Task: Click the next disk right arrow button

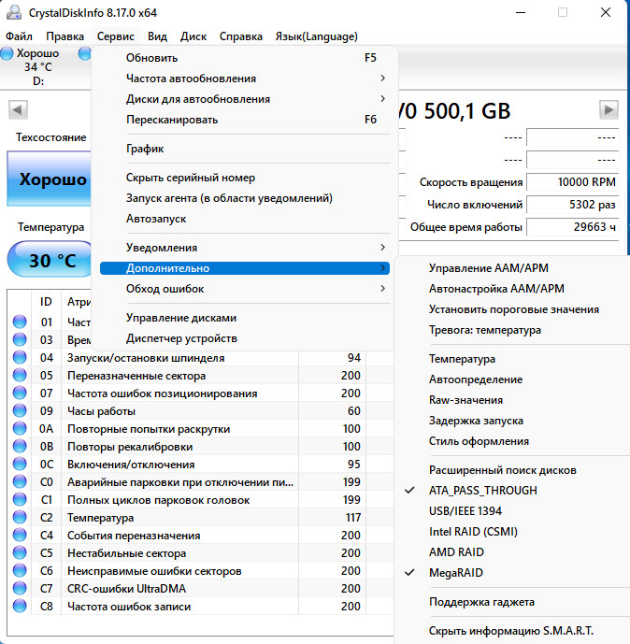Action: tap(609, 110)
